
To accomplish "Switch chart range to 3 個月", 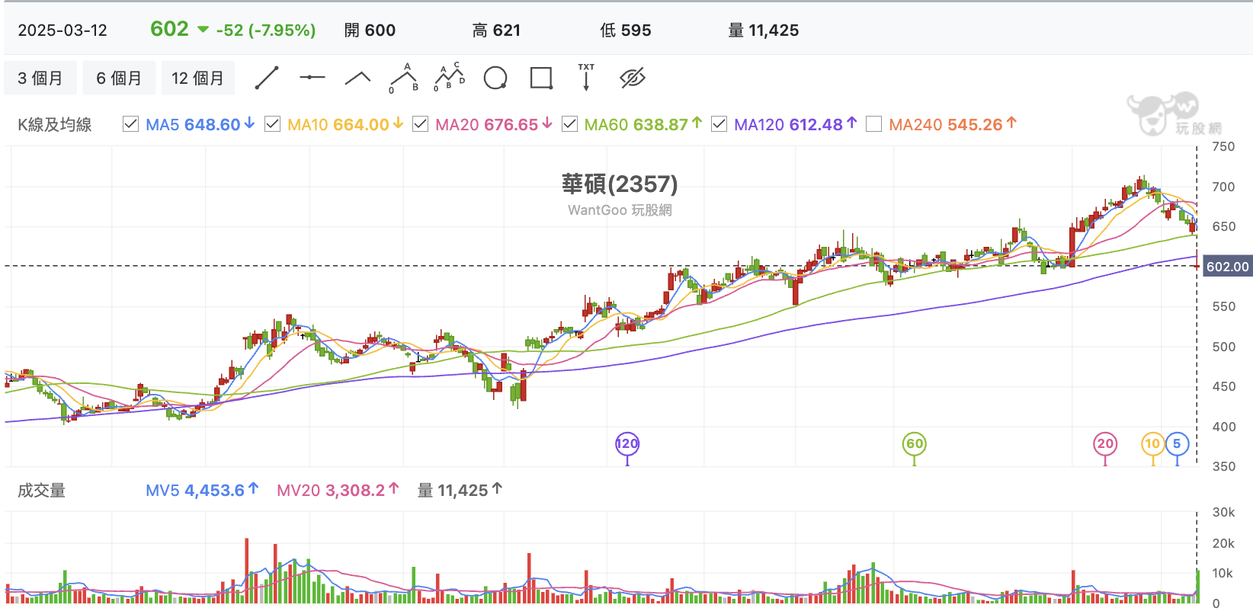I will point(40,78).
